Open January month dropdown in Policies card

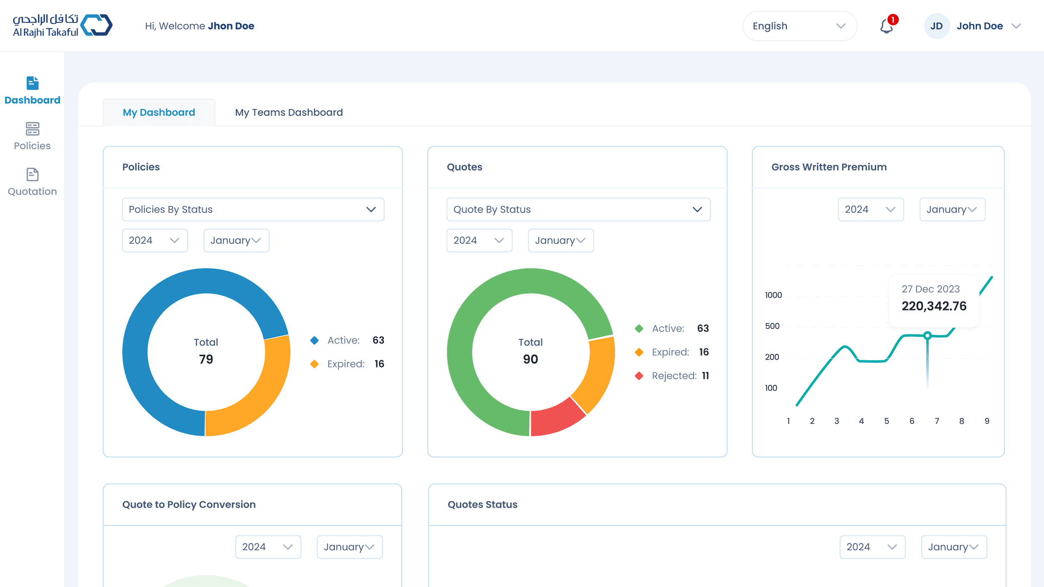click(x=236, y=241)
